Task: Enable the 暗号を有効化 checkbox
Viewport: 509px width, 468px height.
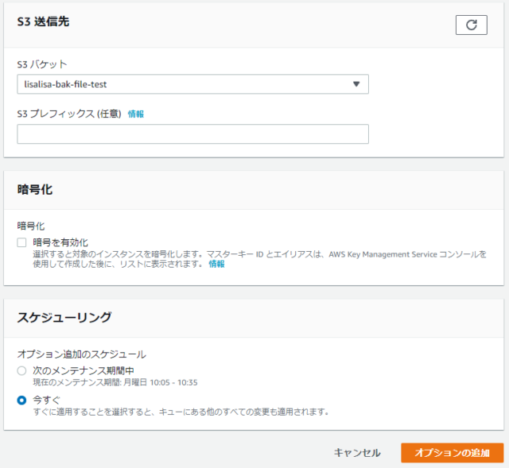Action: pyautogui.click(x=21, y=242)
